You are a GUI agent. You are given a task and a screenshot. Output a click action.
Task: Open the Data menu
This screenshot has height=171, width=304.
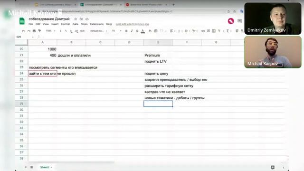pos(75,24)
